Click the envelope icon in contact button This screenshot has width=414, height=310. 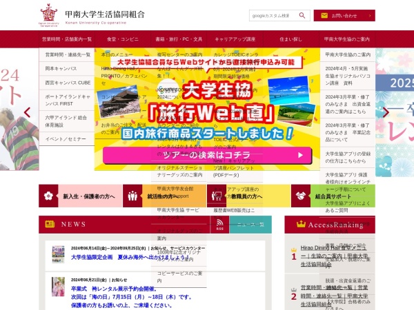(x=324, y=16)
